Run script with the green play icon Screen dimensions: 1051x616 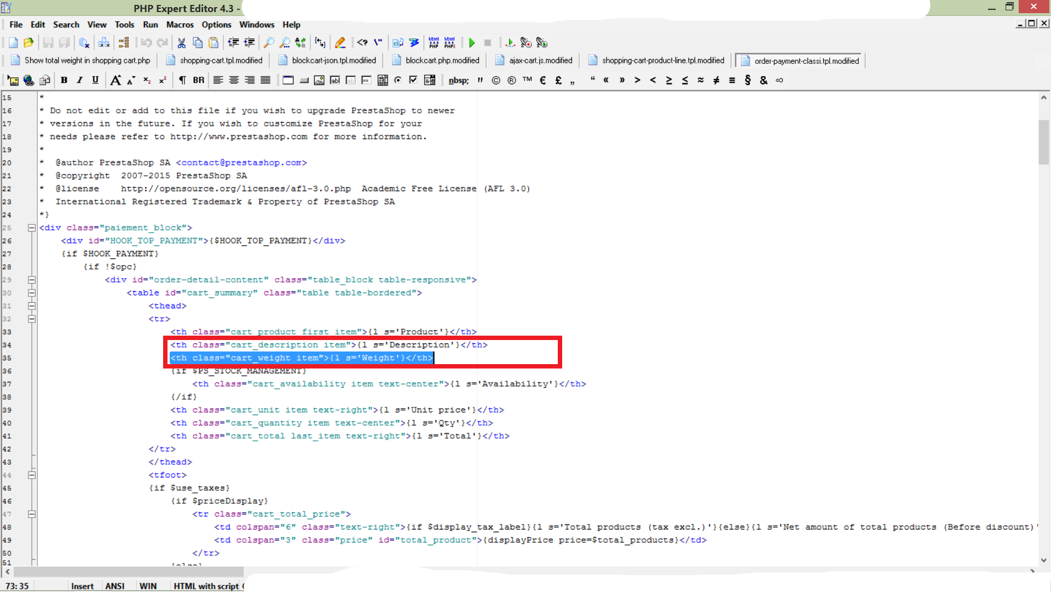(x=472, y=43)
